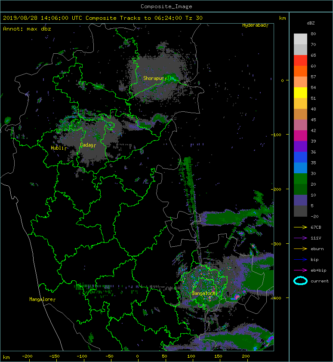Select the dark gray 5 to -20 swatch
The height and width of the screenshot is (362, 333).
pos(300,211)
